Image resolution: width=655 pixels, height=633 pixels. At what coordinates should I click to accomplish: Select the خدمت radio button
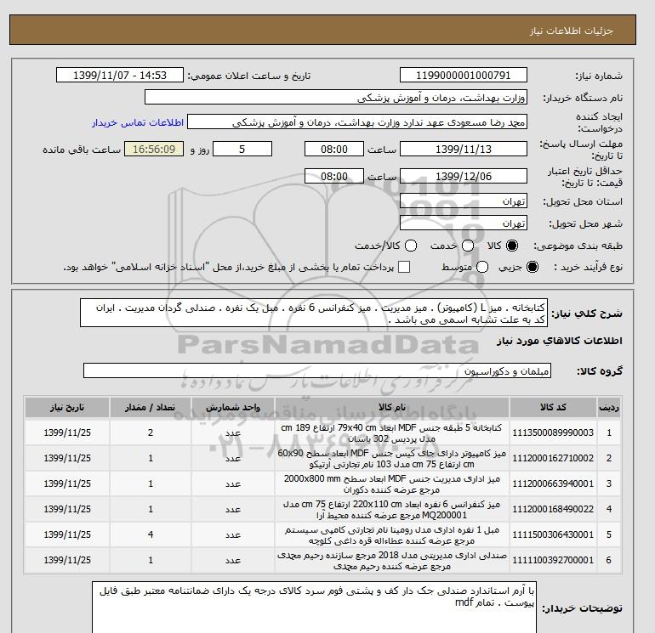click(468, 246)
